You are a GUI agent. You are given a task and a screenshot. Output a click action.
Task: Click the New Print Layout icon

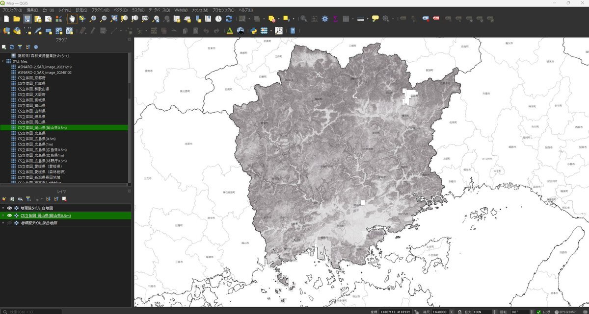pyautogui.click(x=38, y=19)
